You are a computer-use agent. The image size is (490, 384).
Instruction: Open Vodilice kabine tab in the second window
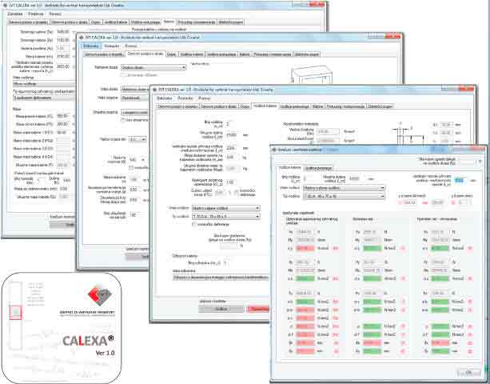click(192, 54)
